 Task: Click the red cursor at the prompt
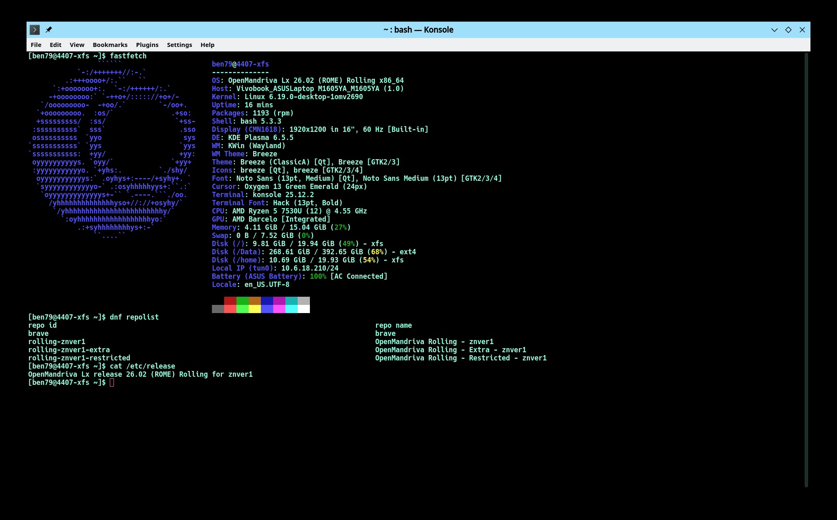[112, 382]
